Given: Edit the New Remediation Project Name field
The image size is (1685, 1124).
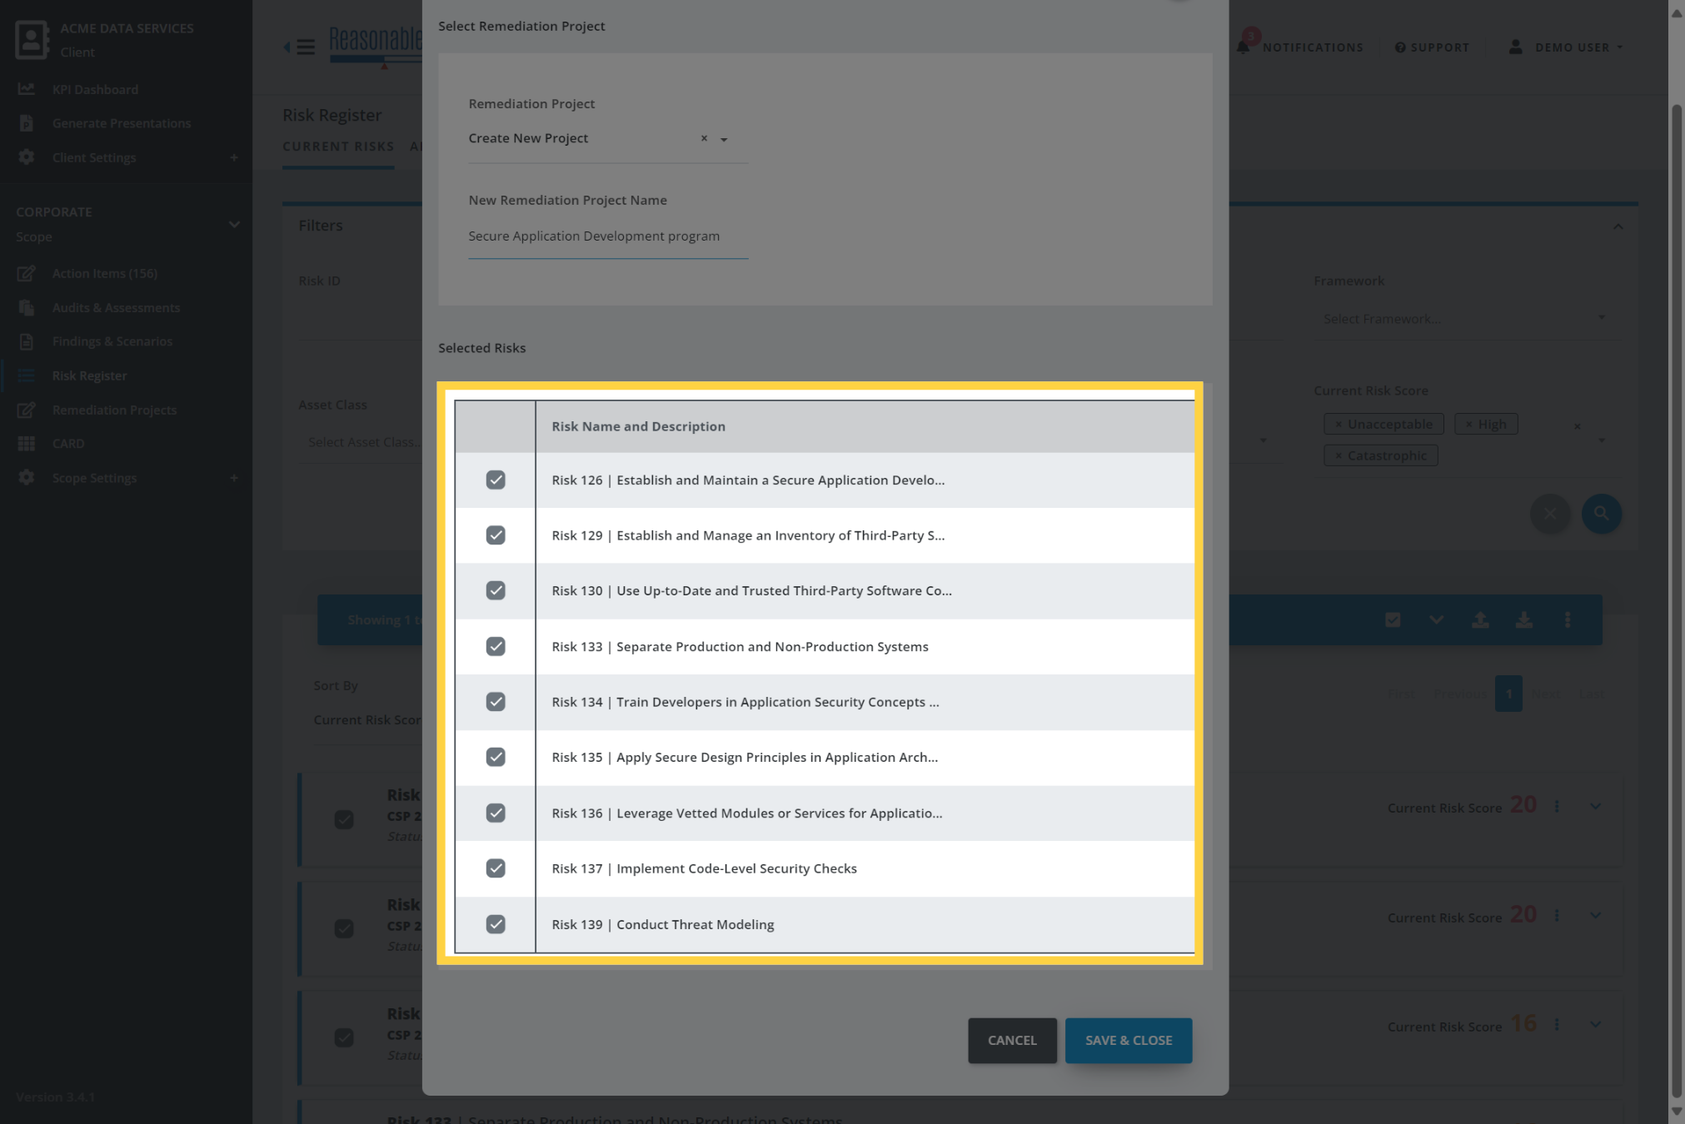Looking at the screenshot, I should click(x=608, y=236).
